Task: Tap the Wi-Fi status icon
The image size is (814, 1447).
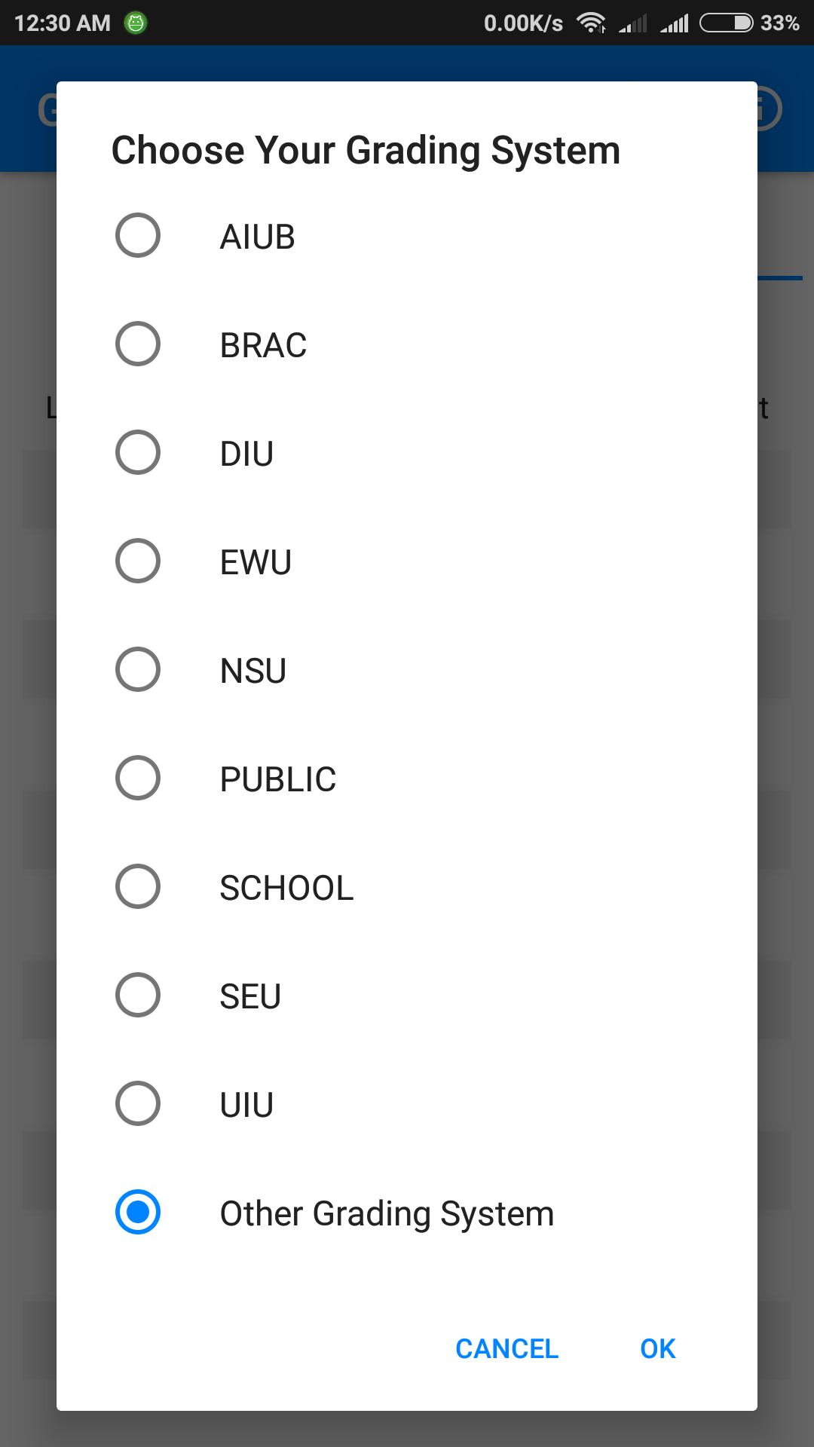Action: [592, 23]
